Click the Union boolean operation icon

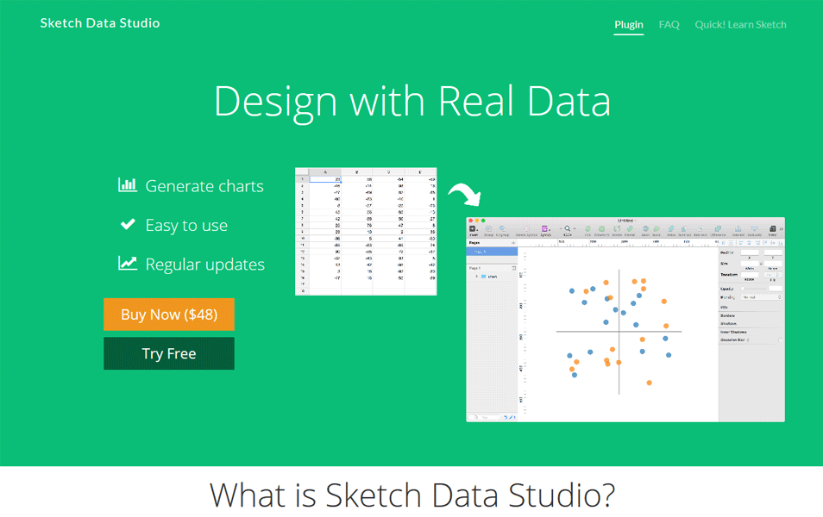tap(669, 229)
